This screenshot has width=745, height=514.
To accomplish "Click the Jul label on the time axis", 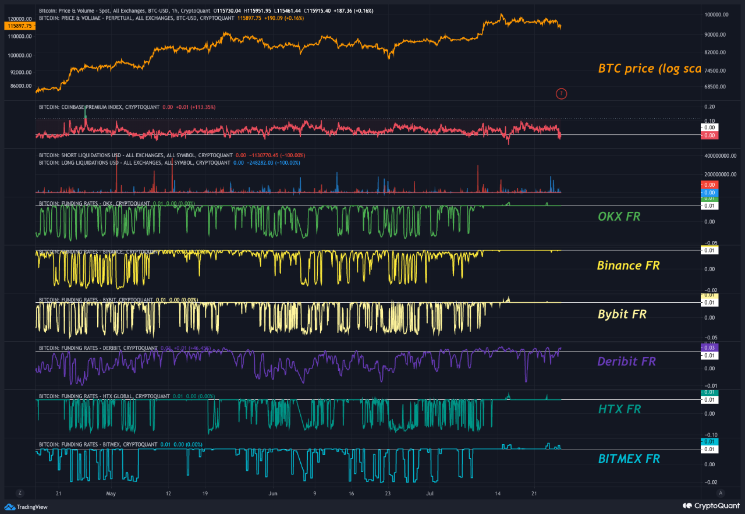I will [430, 493].
